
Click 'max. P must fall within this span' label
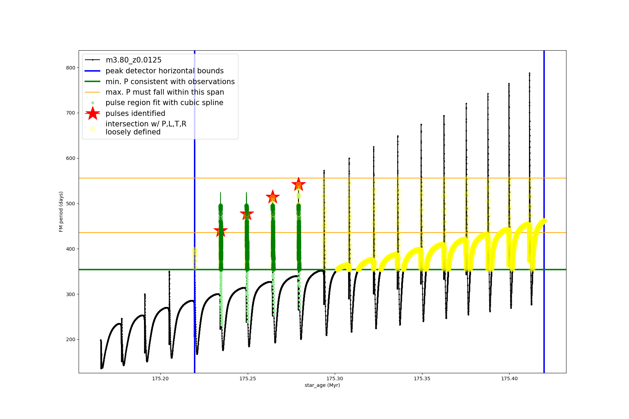pyautogui.click(x=165, y=92)
